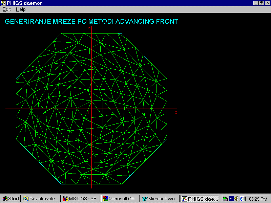Switch to MS-DOS AF taskbar window

81,199
